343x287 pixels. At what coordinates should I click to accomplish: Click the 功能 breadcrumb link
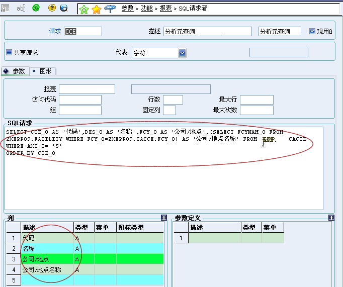(x=147, y=9)
